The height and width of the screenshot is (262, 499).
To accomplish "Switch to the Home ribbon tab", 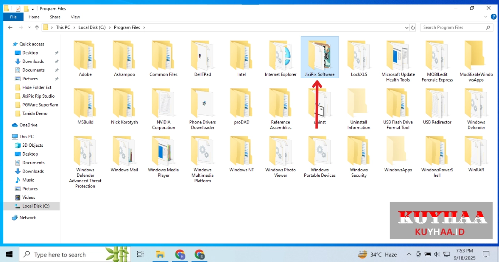I will click(34, 17).
